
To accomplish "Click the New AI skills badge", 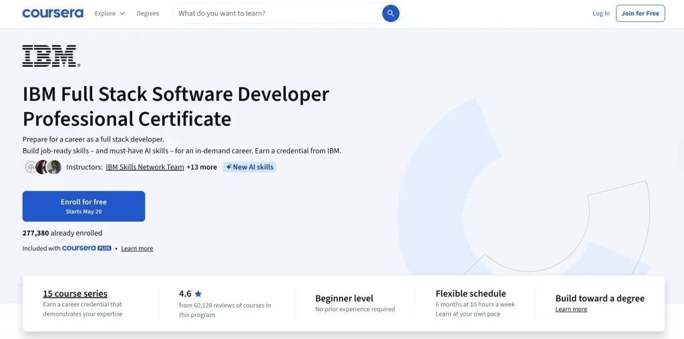I will coord(249,167).
